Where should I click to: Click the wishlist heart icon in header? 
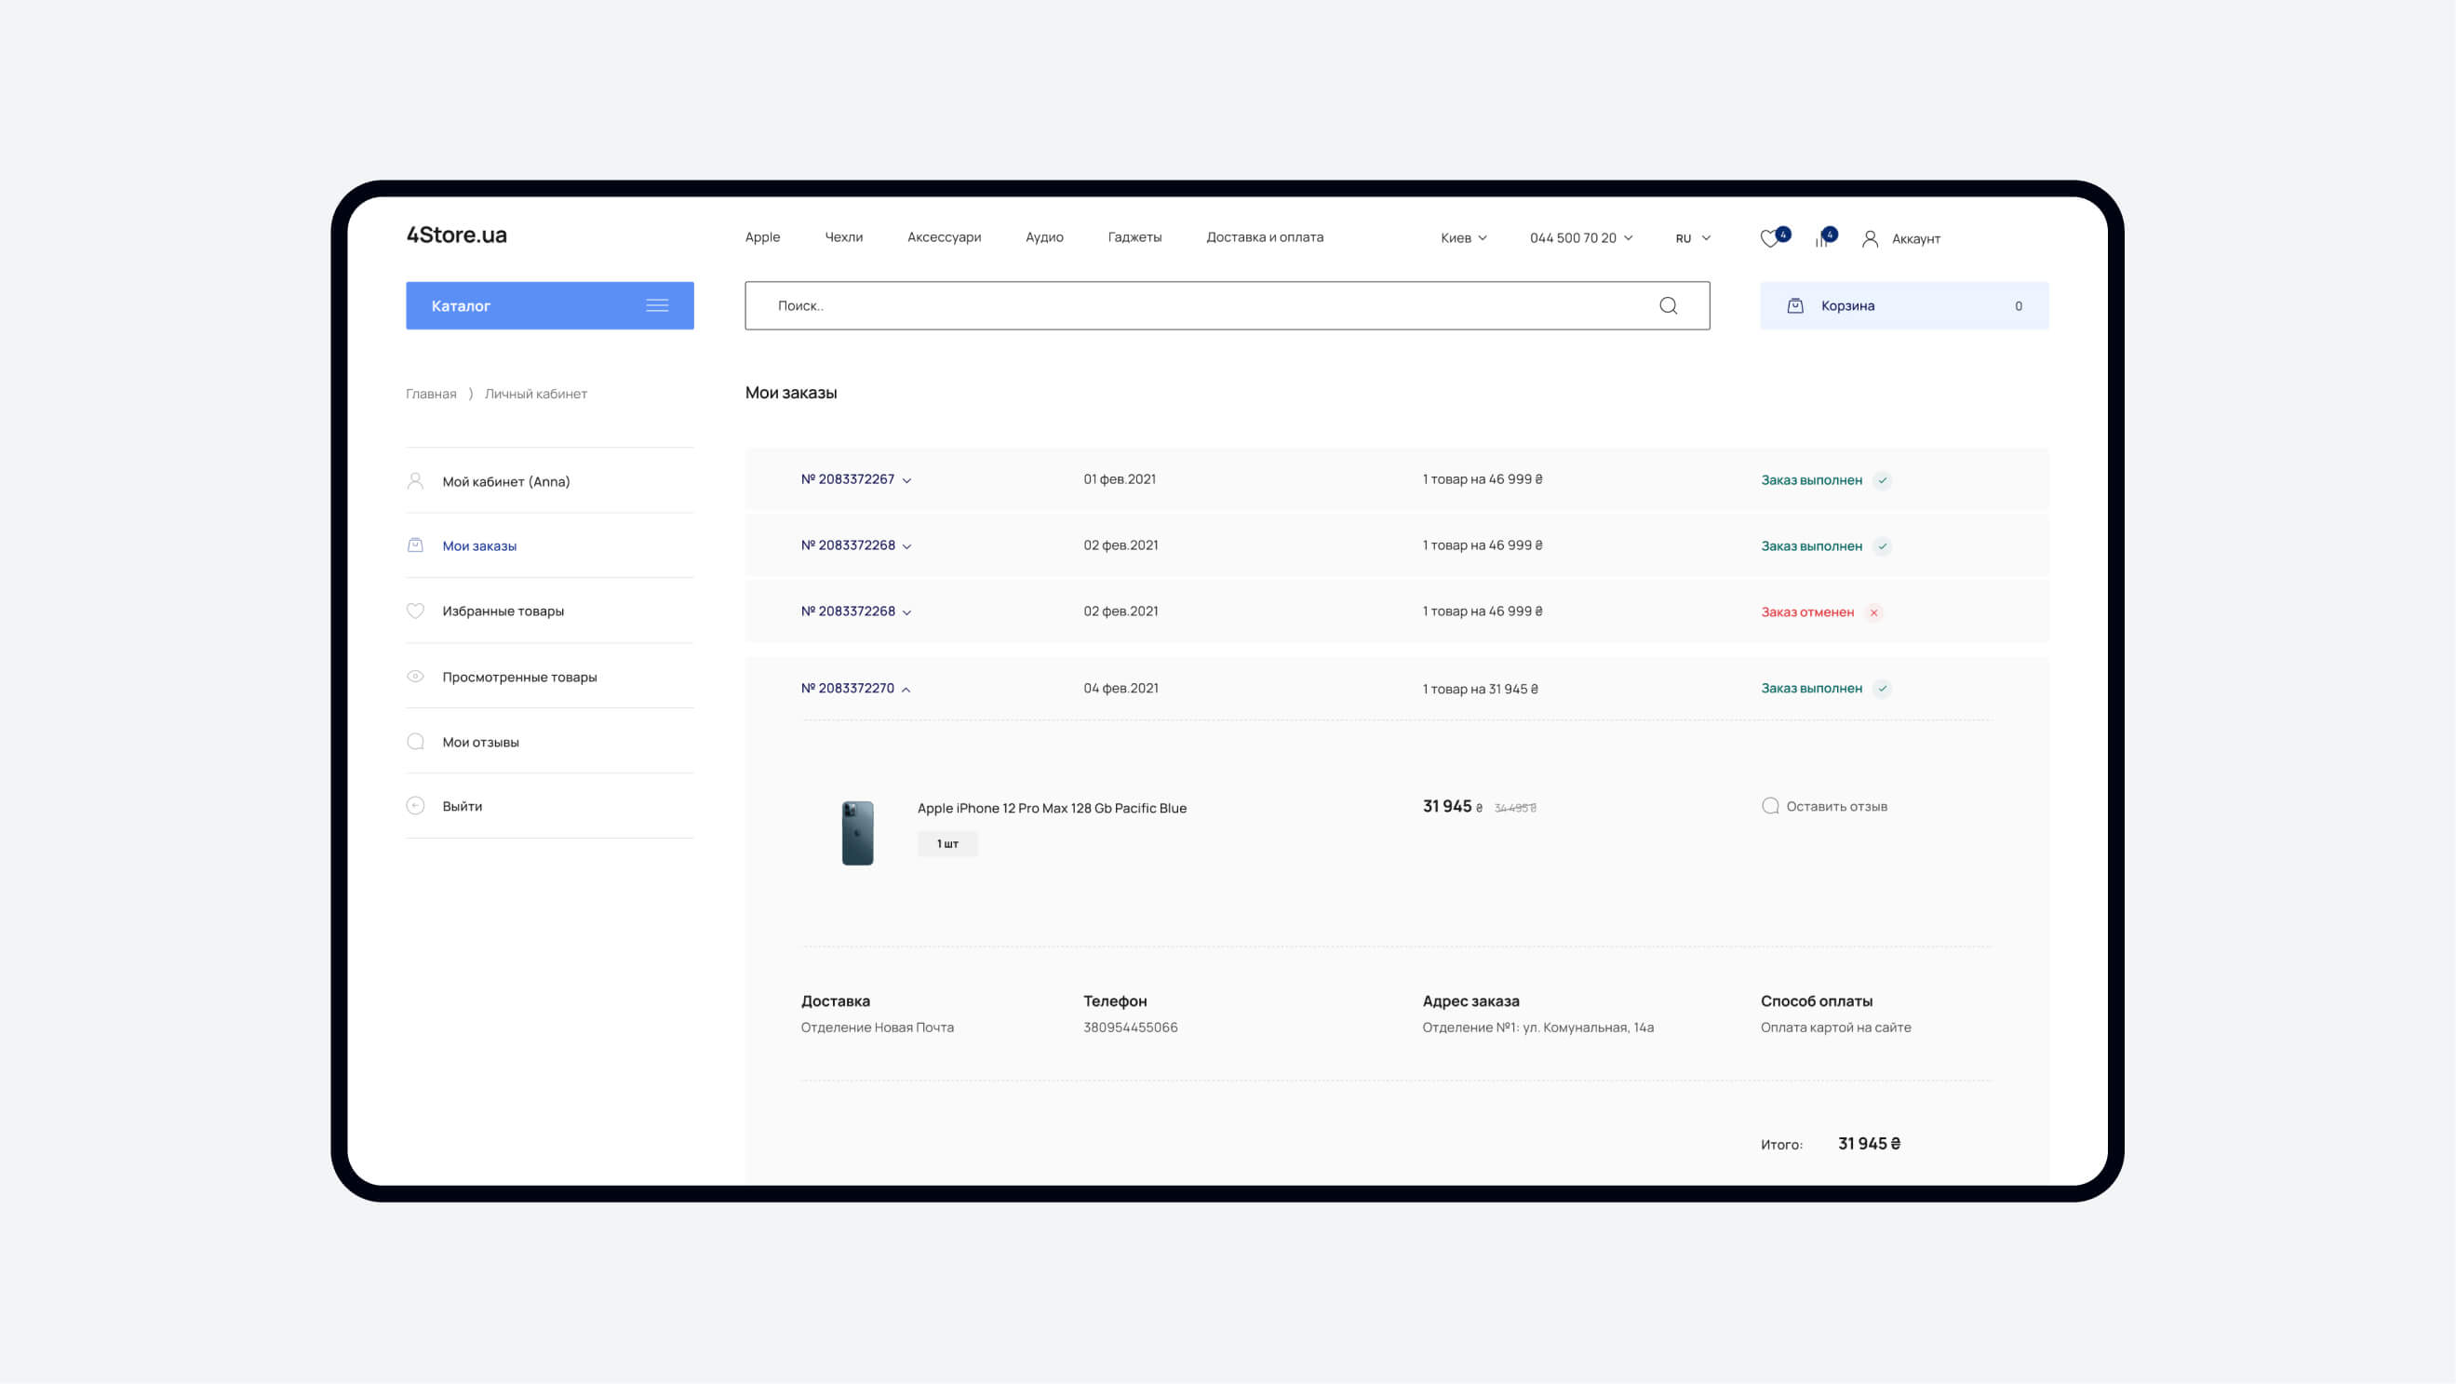(x=1769, y=239)
